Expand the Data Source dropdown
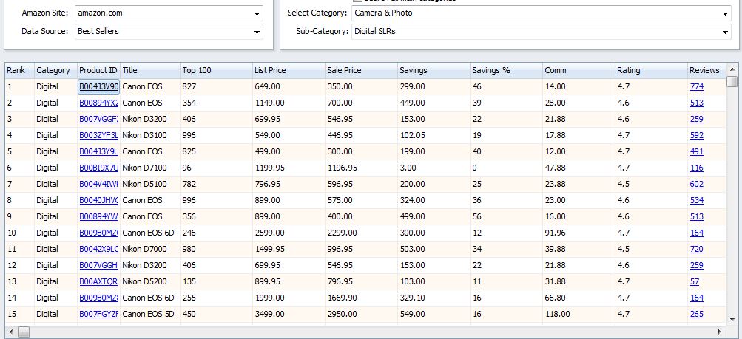The width and height of the screenshot is (742, 339). tap(257, 32)
